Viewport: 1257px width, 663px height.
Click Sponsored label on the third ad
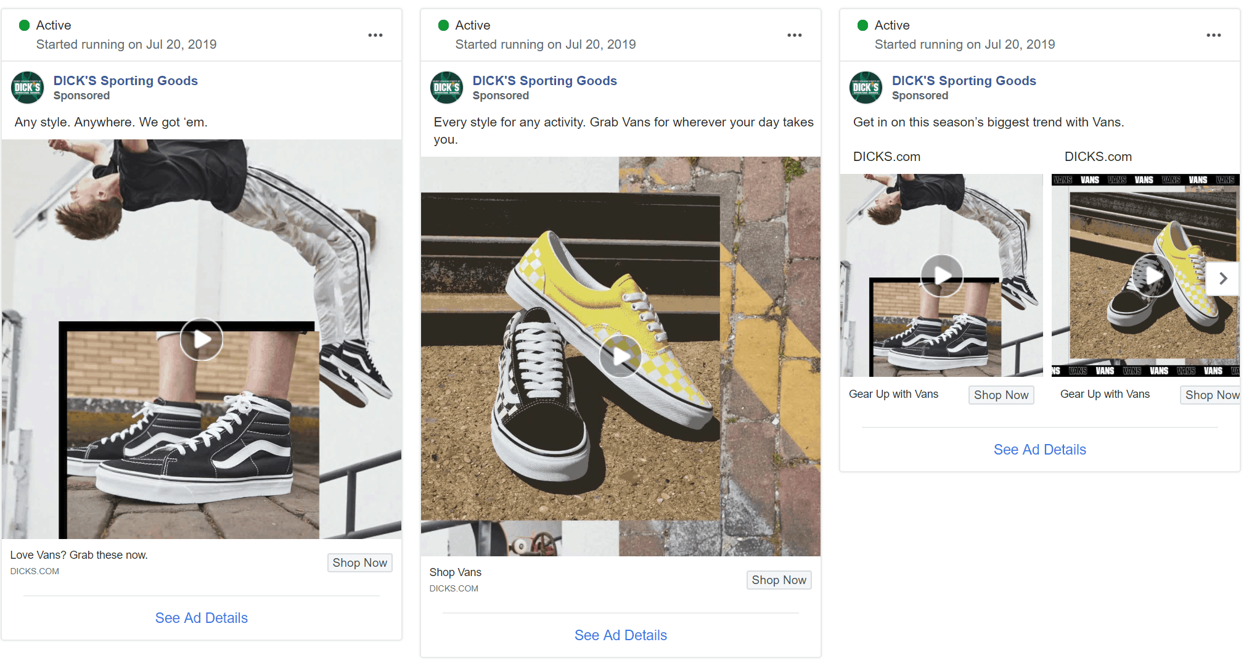pyautogui.click(x=920, y=96)
